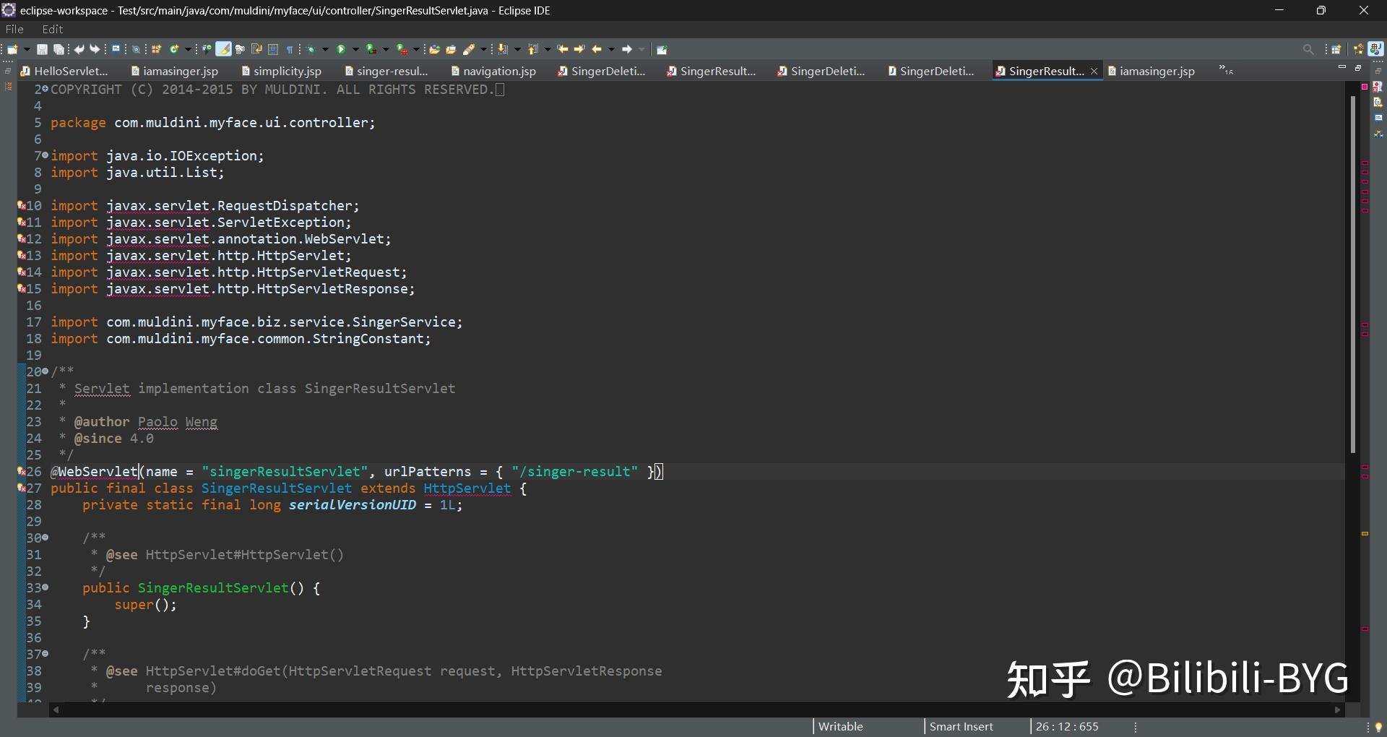1387x737 pixels.
Task: Minimize the editor area
Action: [x=1341, y=67]
